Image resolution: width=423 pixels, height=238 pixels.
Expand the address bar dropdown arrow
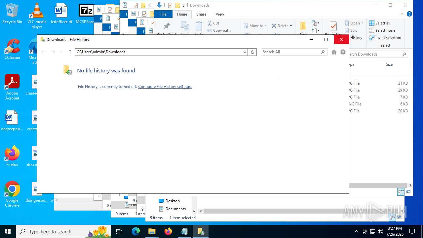coord(245,52)
